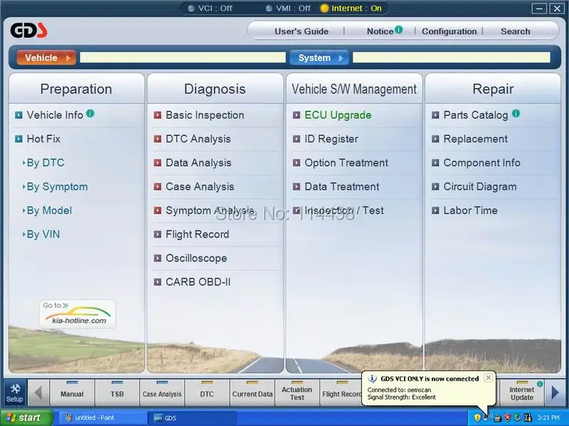Click the info icon beside Parts Catalog
Viewport: 569px width, 426px height.
(x=516, y=114)
